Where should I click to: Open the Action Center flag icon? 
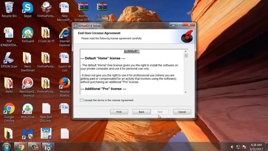coord(244,147)
